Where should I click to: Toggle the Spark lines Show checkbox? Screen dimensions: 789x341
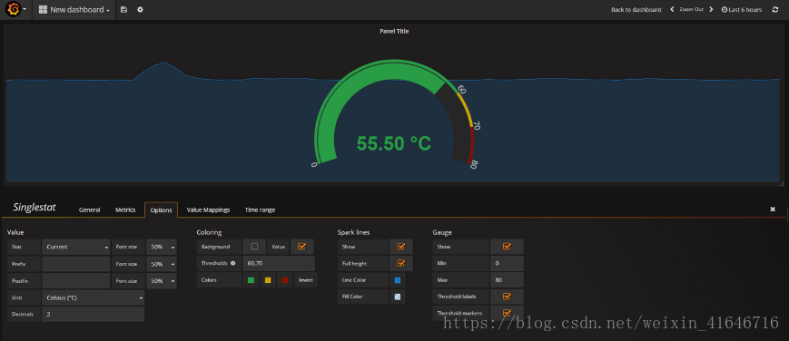pos(401,247)
